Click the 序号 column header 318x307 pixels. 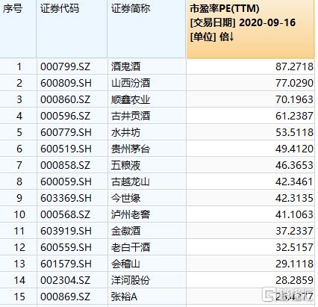click(x=18, y=29)
